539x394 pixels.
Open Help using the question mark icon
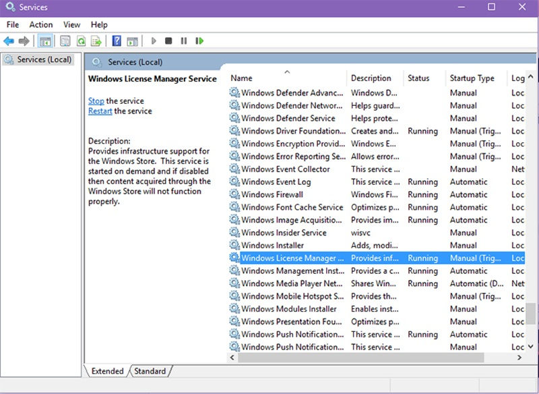click(x=116, y=41)
